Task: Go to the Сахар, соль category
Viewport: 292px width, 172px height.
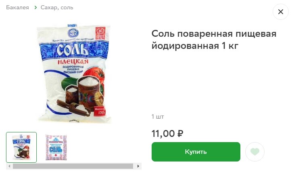Action: [x=57, y=8]
